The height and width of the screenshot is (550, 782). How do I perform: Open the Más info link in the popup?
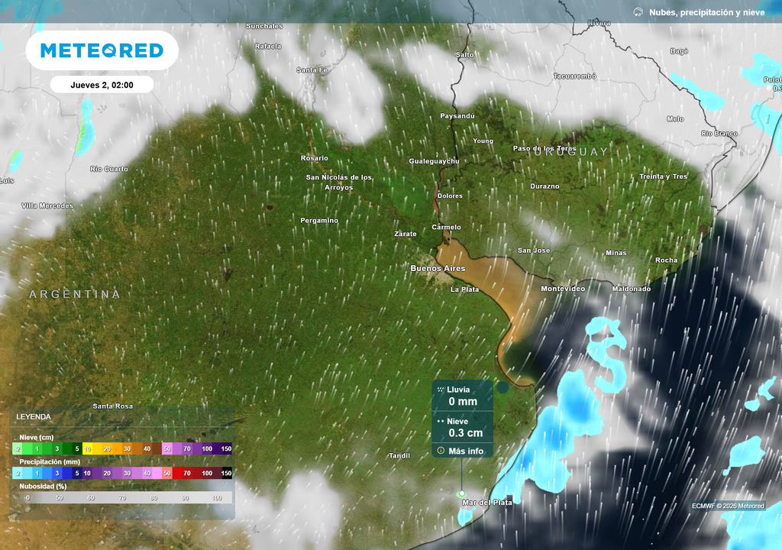click(466, 451)
